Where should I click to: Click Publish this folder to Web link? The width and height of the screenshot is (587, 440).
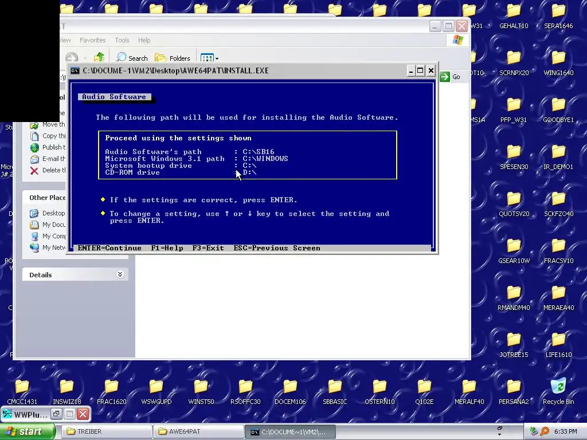[x=48, y=147]
